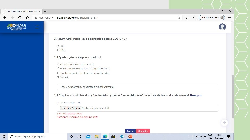Viewport: 250px width, 140px height.
Task: Select 'Sim' for COVID-19 diagnosis question
Action: coord(58,46)
